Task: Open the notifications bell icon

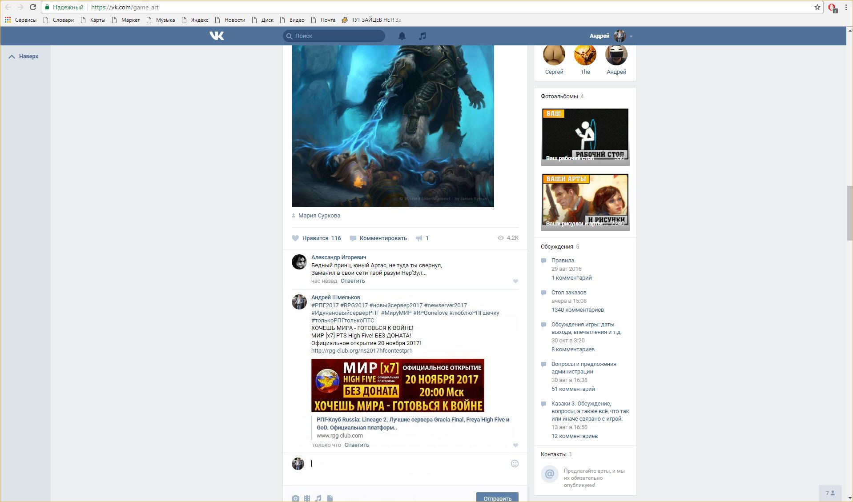Action: coord(402,36)
